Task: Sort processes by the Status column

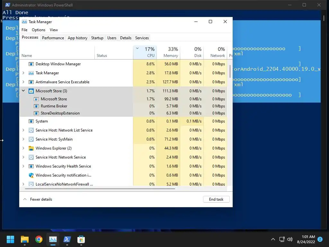Action: pyautogui.click(x=114, y=52)
